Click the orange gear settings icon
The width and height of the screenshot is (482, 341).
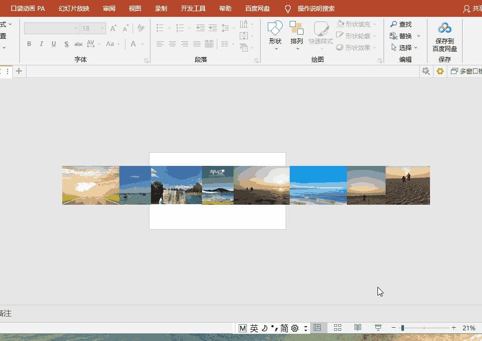tap(440, 71)
